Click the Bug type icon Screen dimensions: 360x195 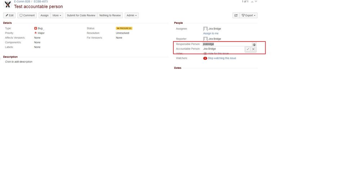(x=36, y=28)
